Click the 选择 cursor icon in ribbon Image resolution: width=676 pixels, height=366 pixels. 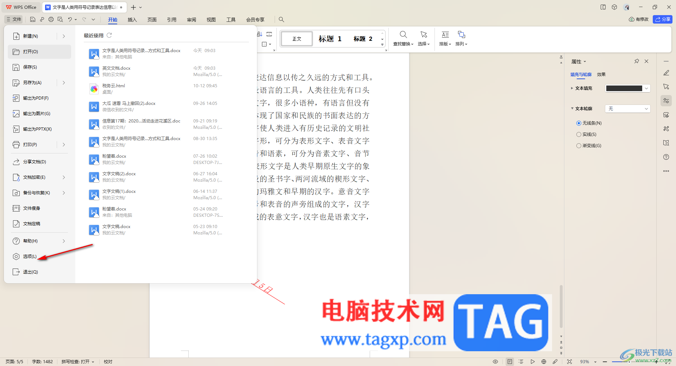[424, 34]
